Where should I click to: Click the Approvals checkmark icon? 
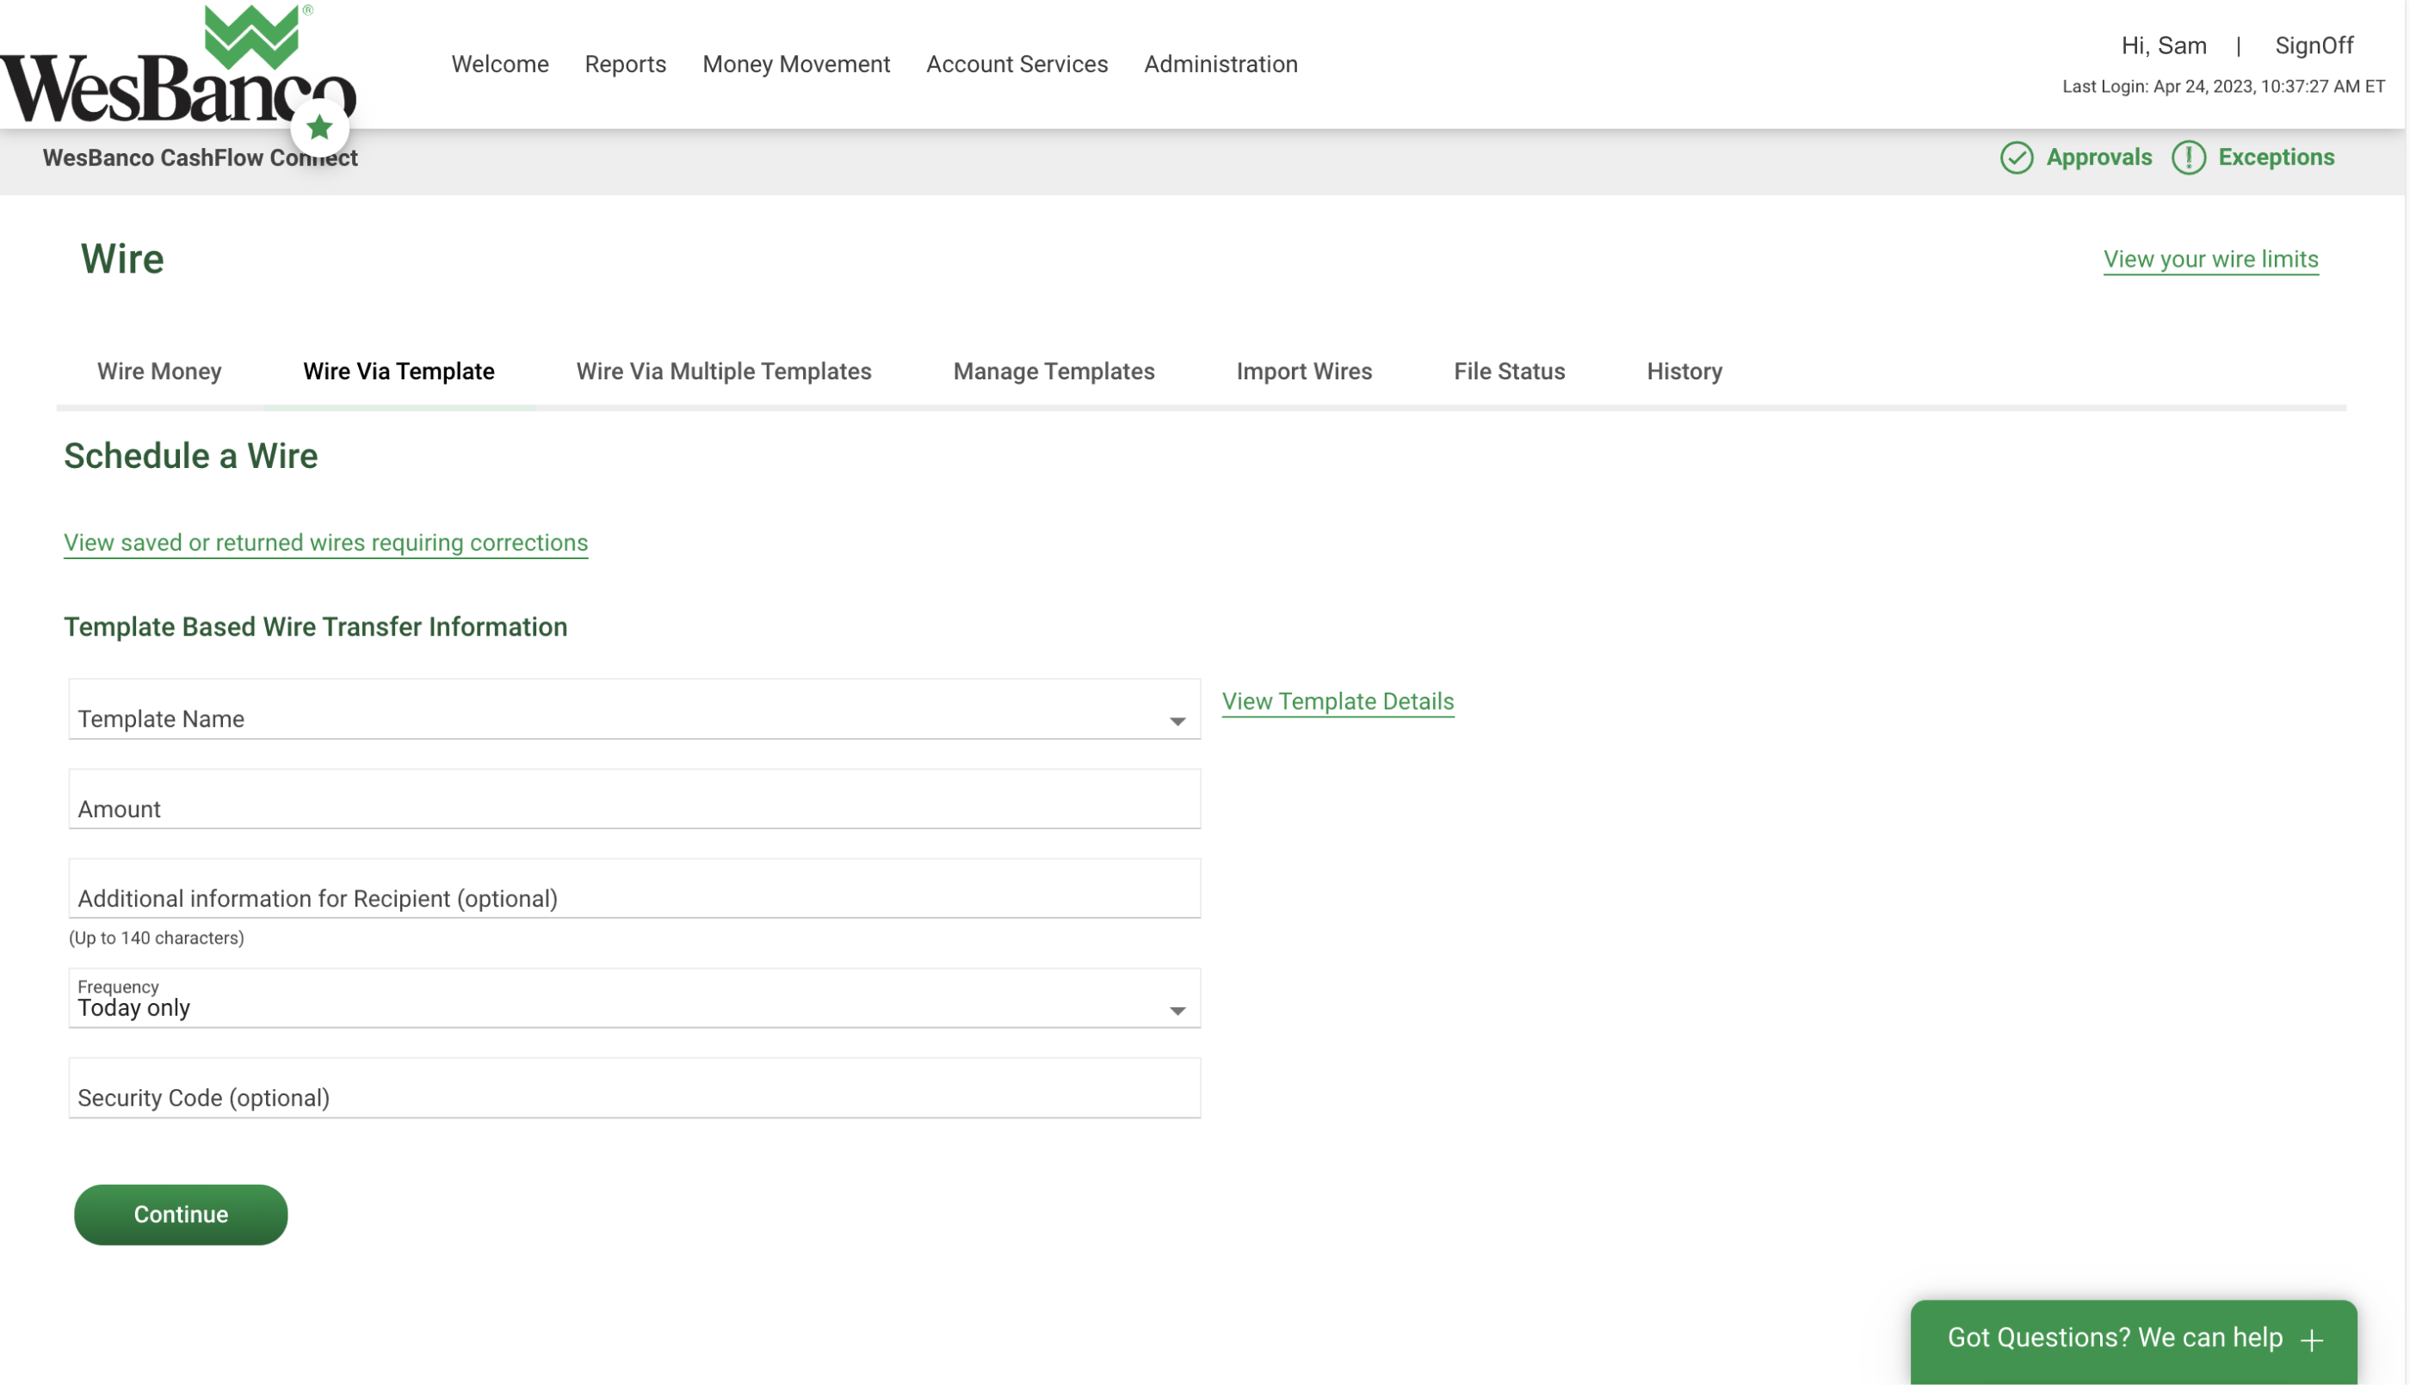pyautogui.click(x=2018, y=158)
